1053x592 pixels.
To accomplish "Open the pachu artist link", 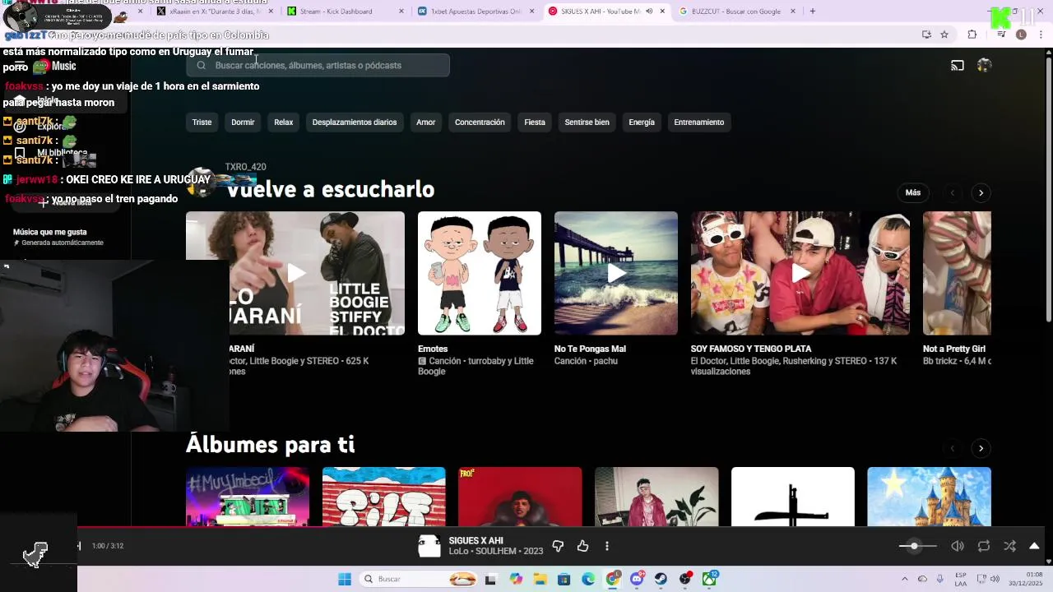I will [602, 361].
